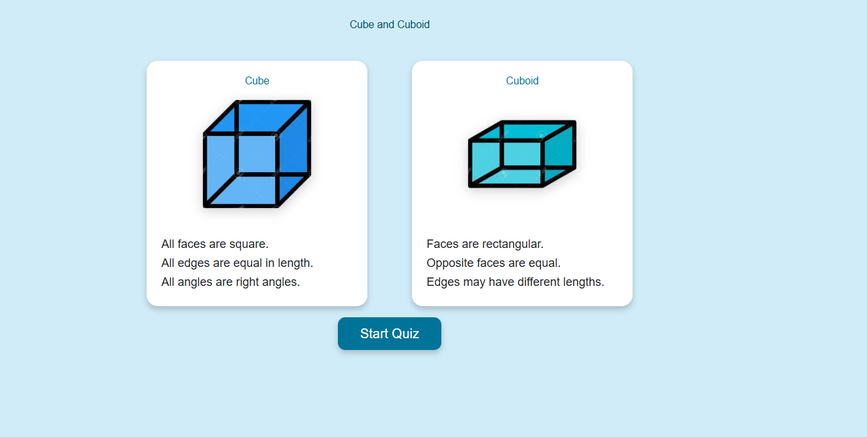Click the teal cuboid illustration

[522, 154]
